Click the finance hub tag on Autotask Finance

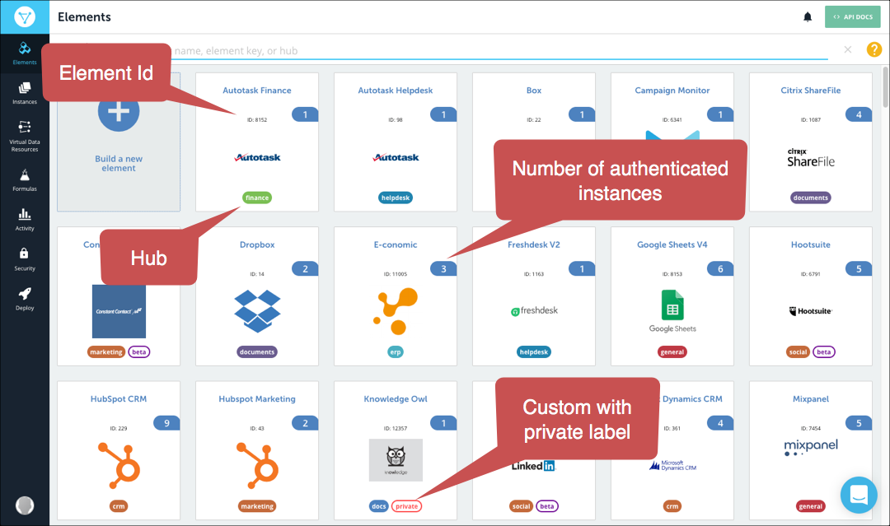point(257,198)
